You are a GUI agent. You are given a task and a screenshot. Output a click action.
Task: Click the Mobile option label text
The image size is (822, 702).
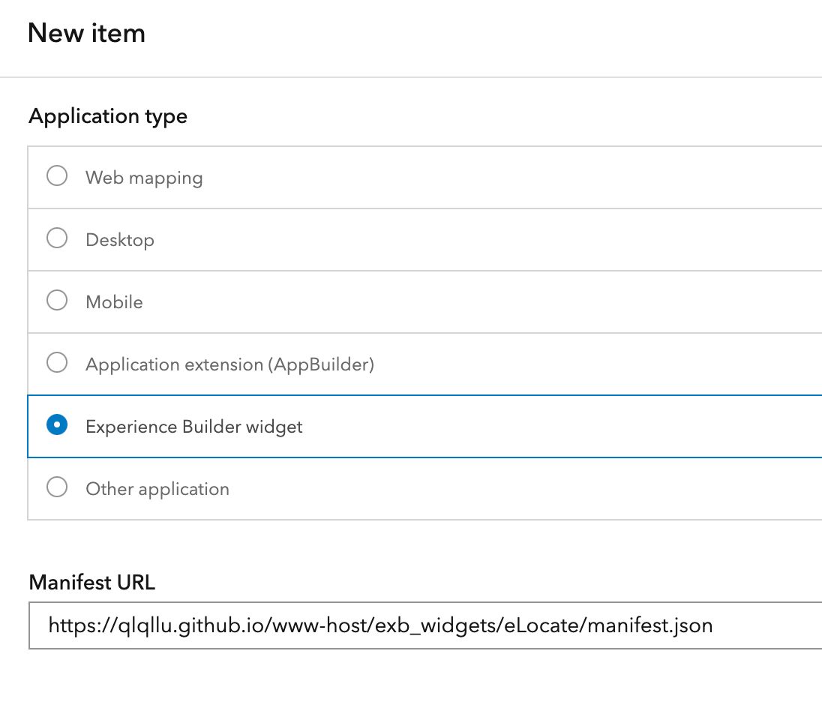click(114, 302)
